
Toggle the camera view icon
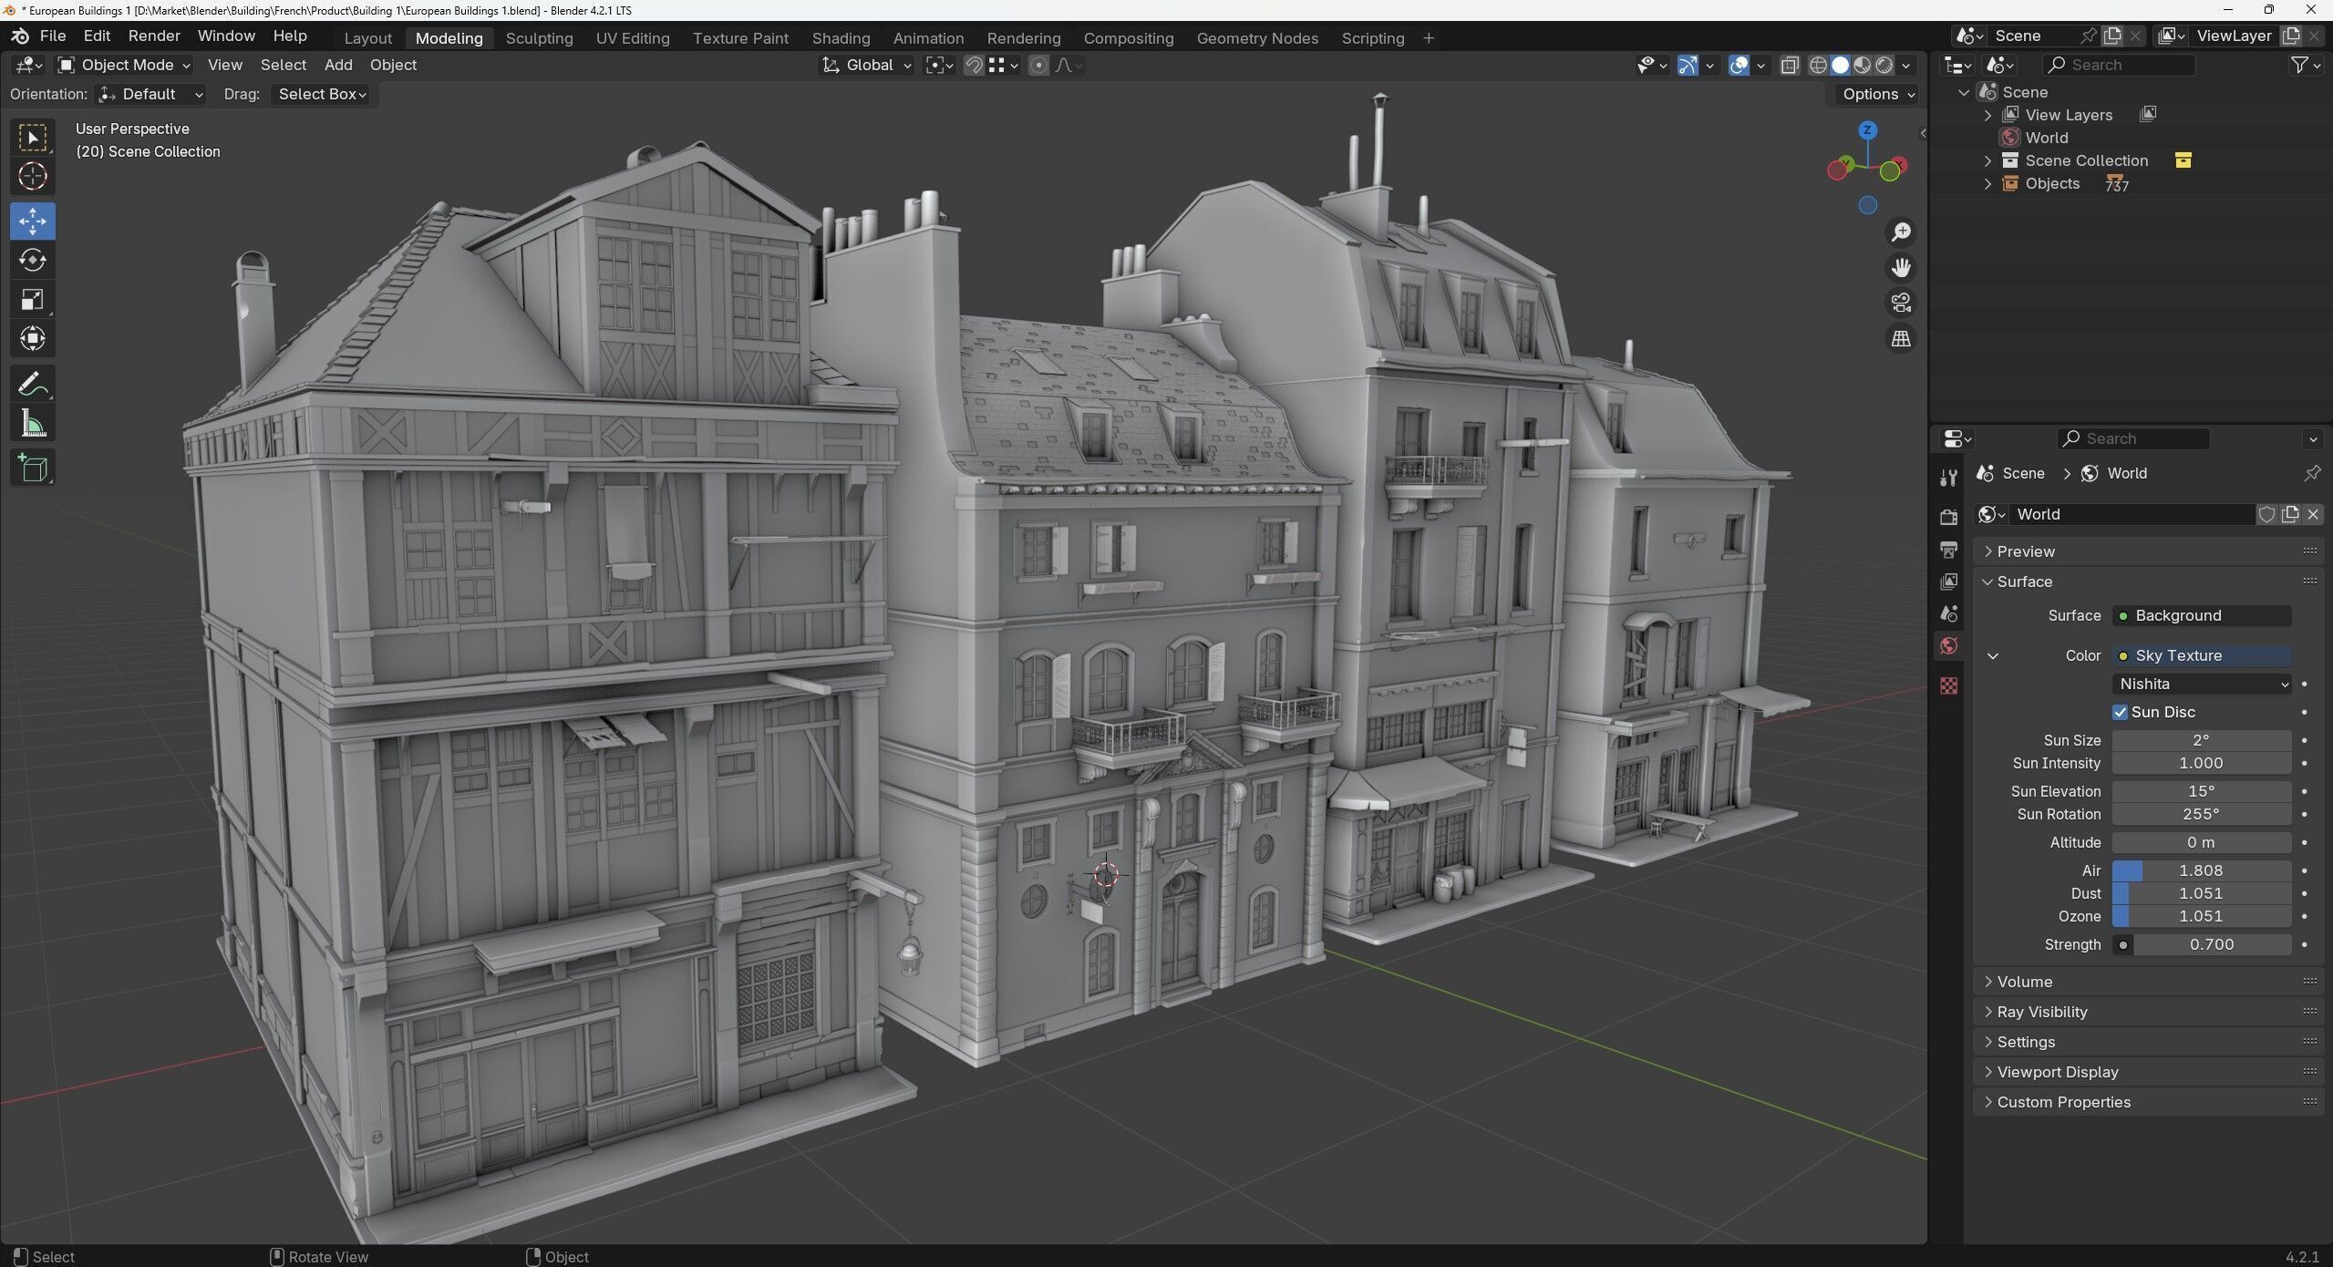click(1901, 303)
